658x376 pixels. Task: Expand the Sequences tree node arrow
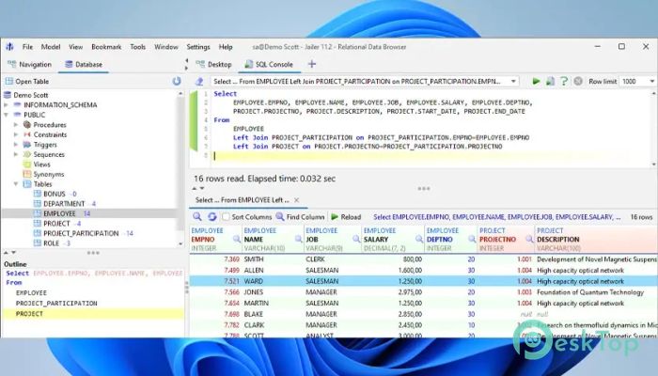coord(16,154)
